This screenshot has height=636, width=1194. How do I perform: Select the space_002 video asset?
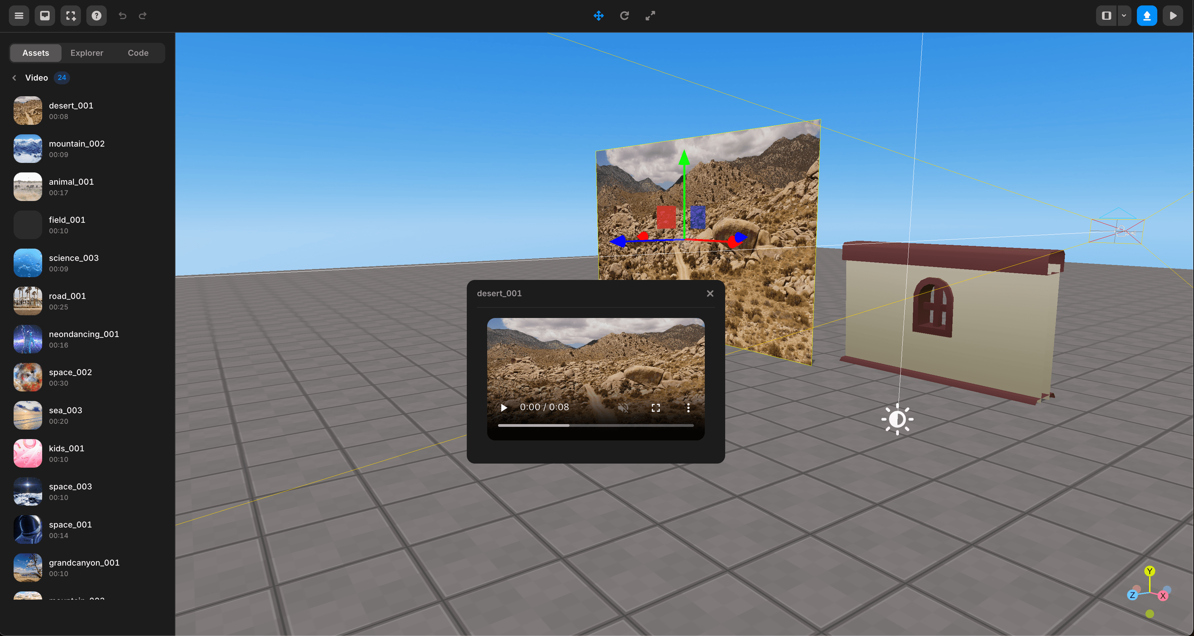[x=87, y=377]
